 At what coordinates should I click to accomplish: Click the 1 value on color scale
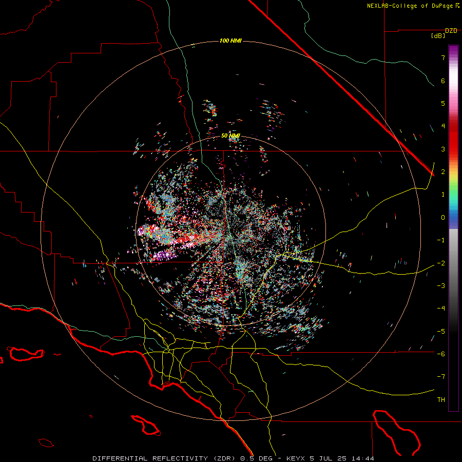pos(443,195)
